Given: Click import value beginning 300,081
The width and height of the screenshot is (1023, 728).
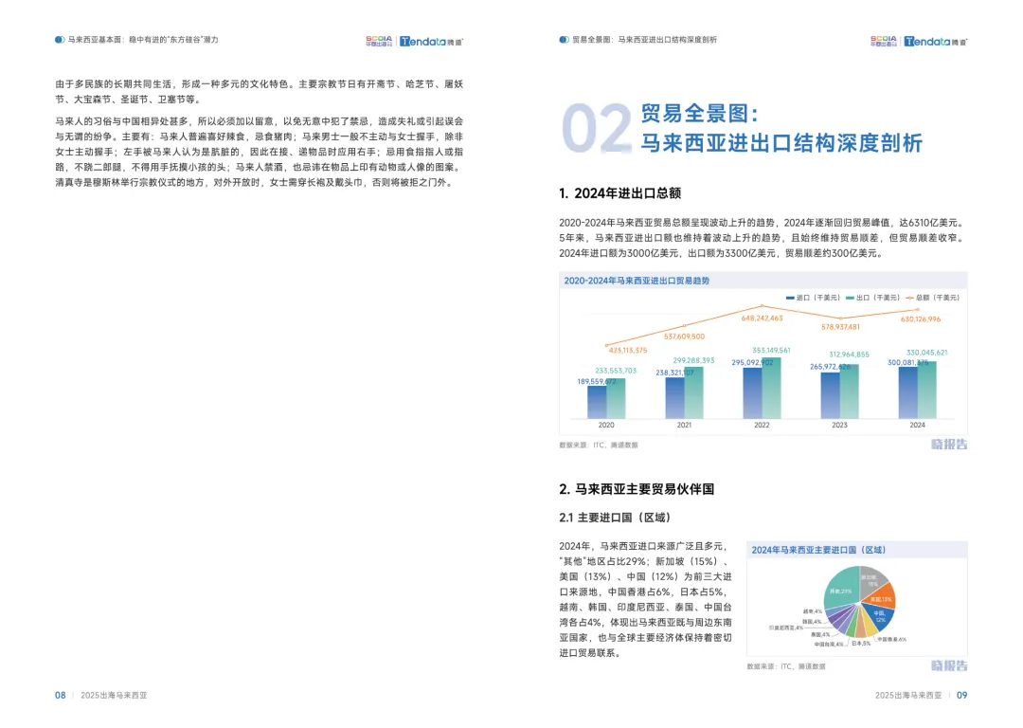Looking at the screenshot, I should 907,363.
